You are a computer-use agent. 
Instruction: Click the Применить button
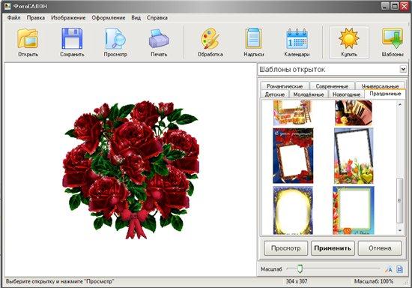(x=333, y=248)
